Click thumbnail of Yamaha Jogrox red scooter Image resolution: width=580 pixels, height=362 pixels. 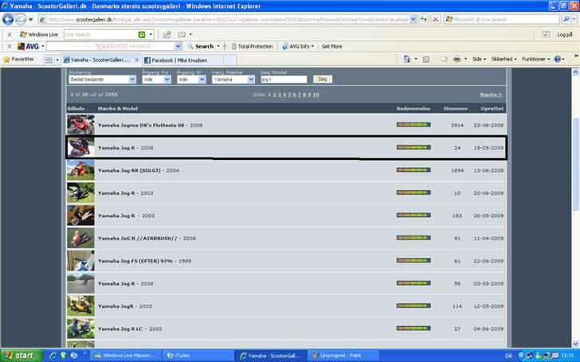click(80, 125)
